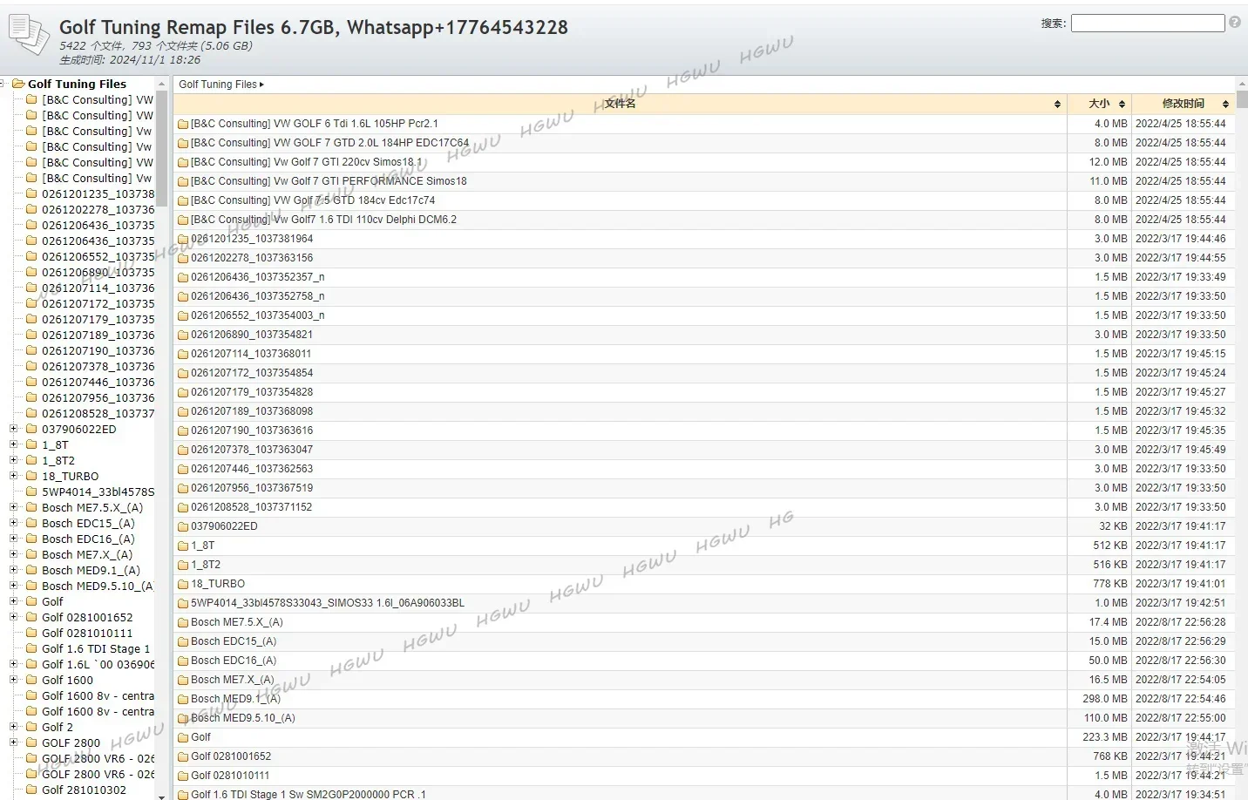The height and width of the screenshot is (800, 1248).
Task: Select the 0261207114_103736 tree item
Action: tap(98, 288)
